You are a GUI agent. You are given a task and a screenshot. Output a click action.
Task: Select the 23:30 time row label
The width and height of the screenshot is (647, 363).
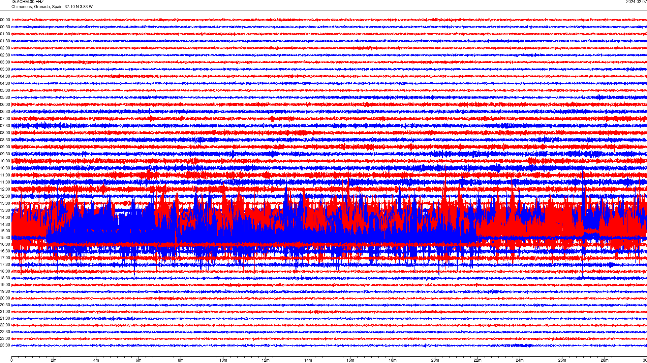click(x=5, y=345)
